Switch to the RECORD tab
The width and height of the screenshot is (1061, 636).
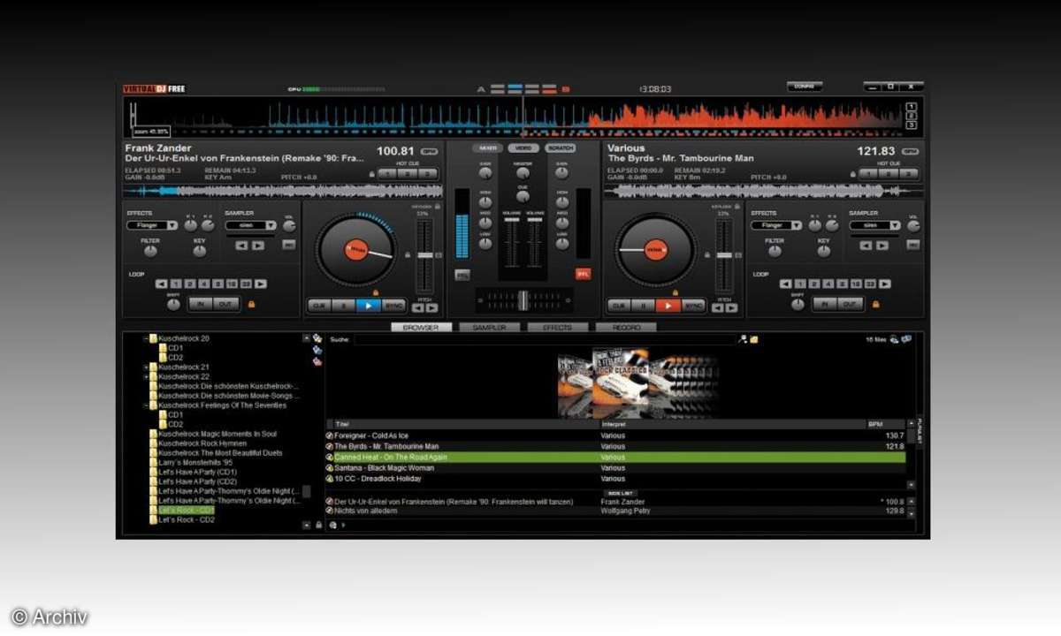[x=626, y=327]
